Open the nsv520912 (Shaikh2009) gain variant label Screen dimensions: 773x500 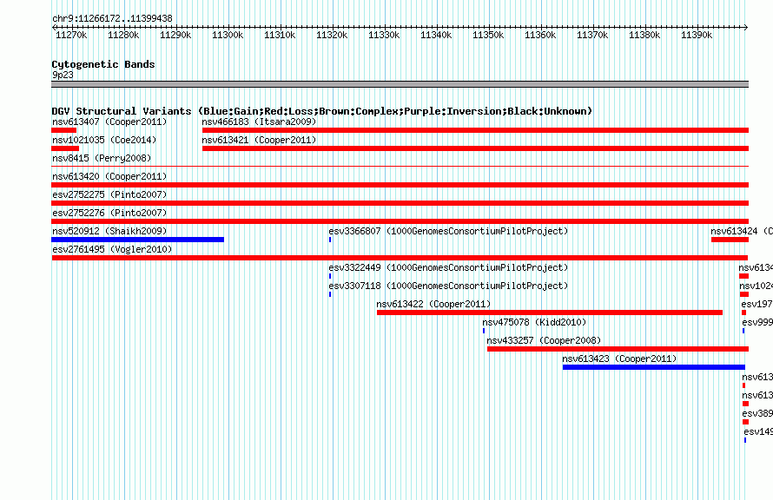pyautogui.click(x=109, y=231)
